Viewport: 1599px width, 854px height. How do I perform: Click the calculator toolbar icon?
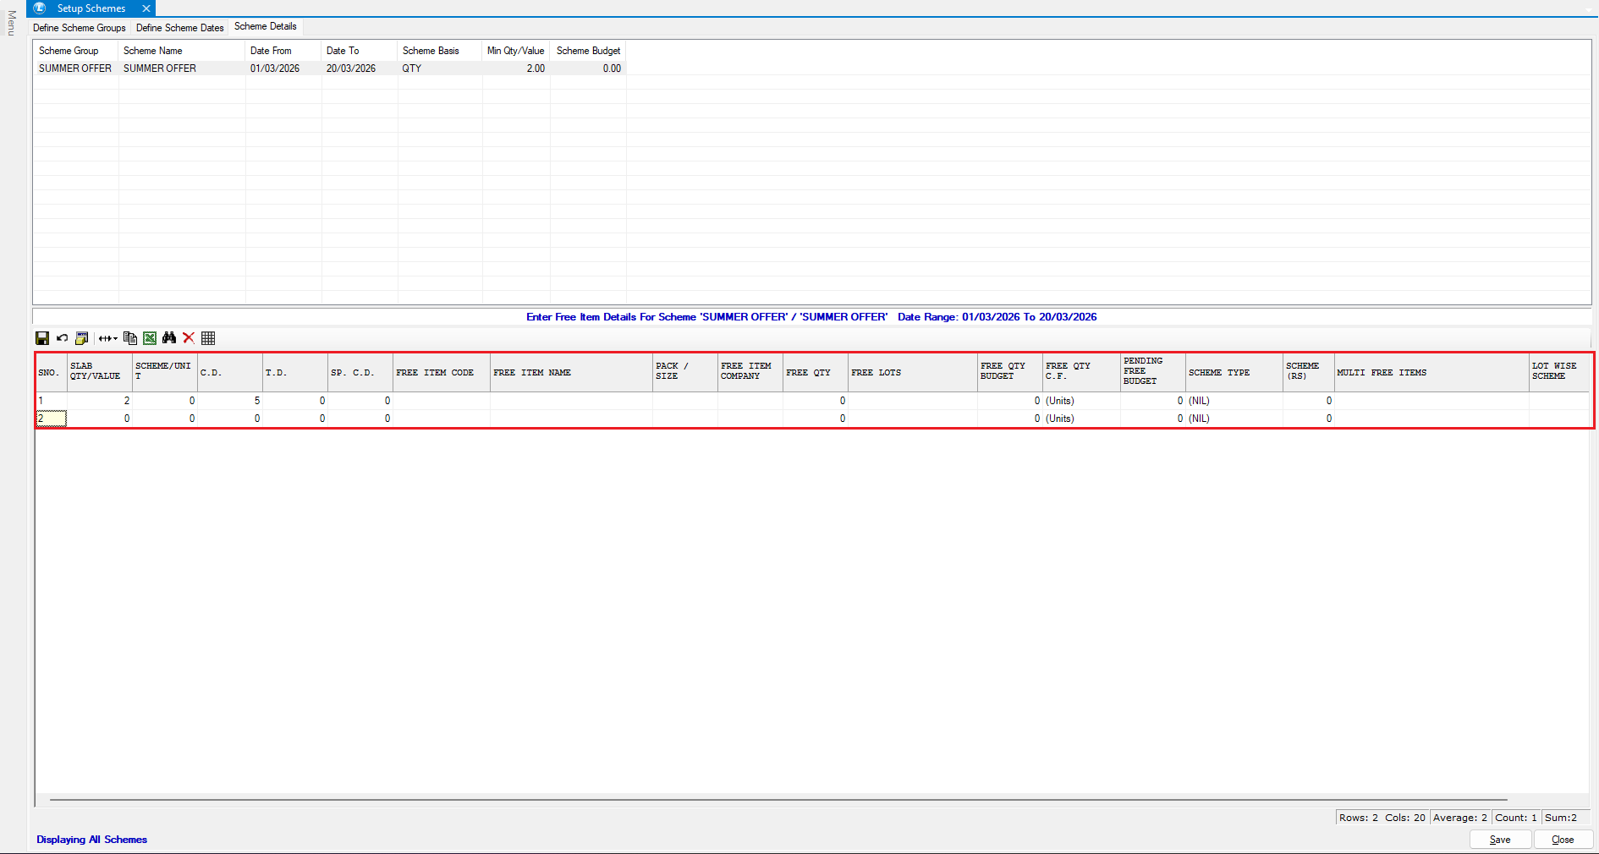pyautogui.click(x=82, y=338)
